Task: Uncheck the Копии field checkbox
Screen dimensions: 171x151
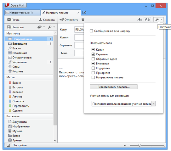Action: click(x=93, y=50)
